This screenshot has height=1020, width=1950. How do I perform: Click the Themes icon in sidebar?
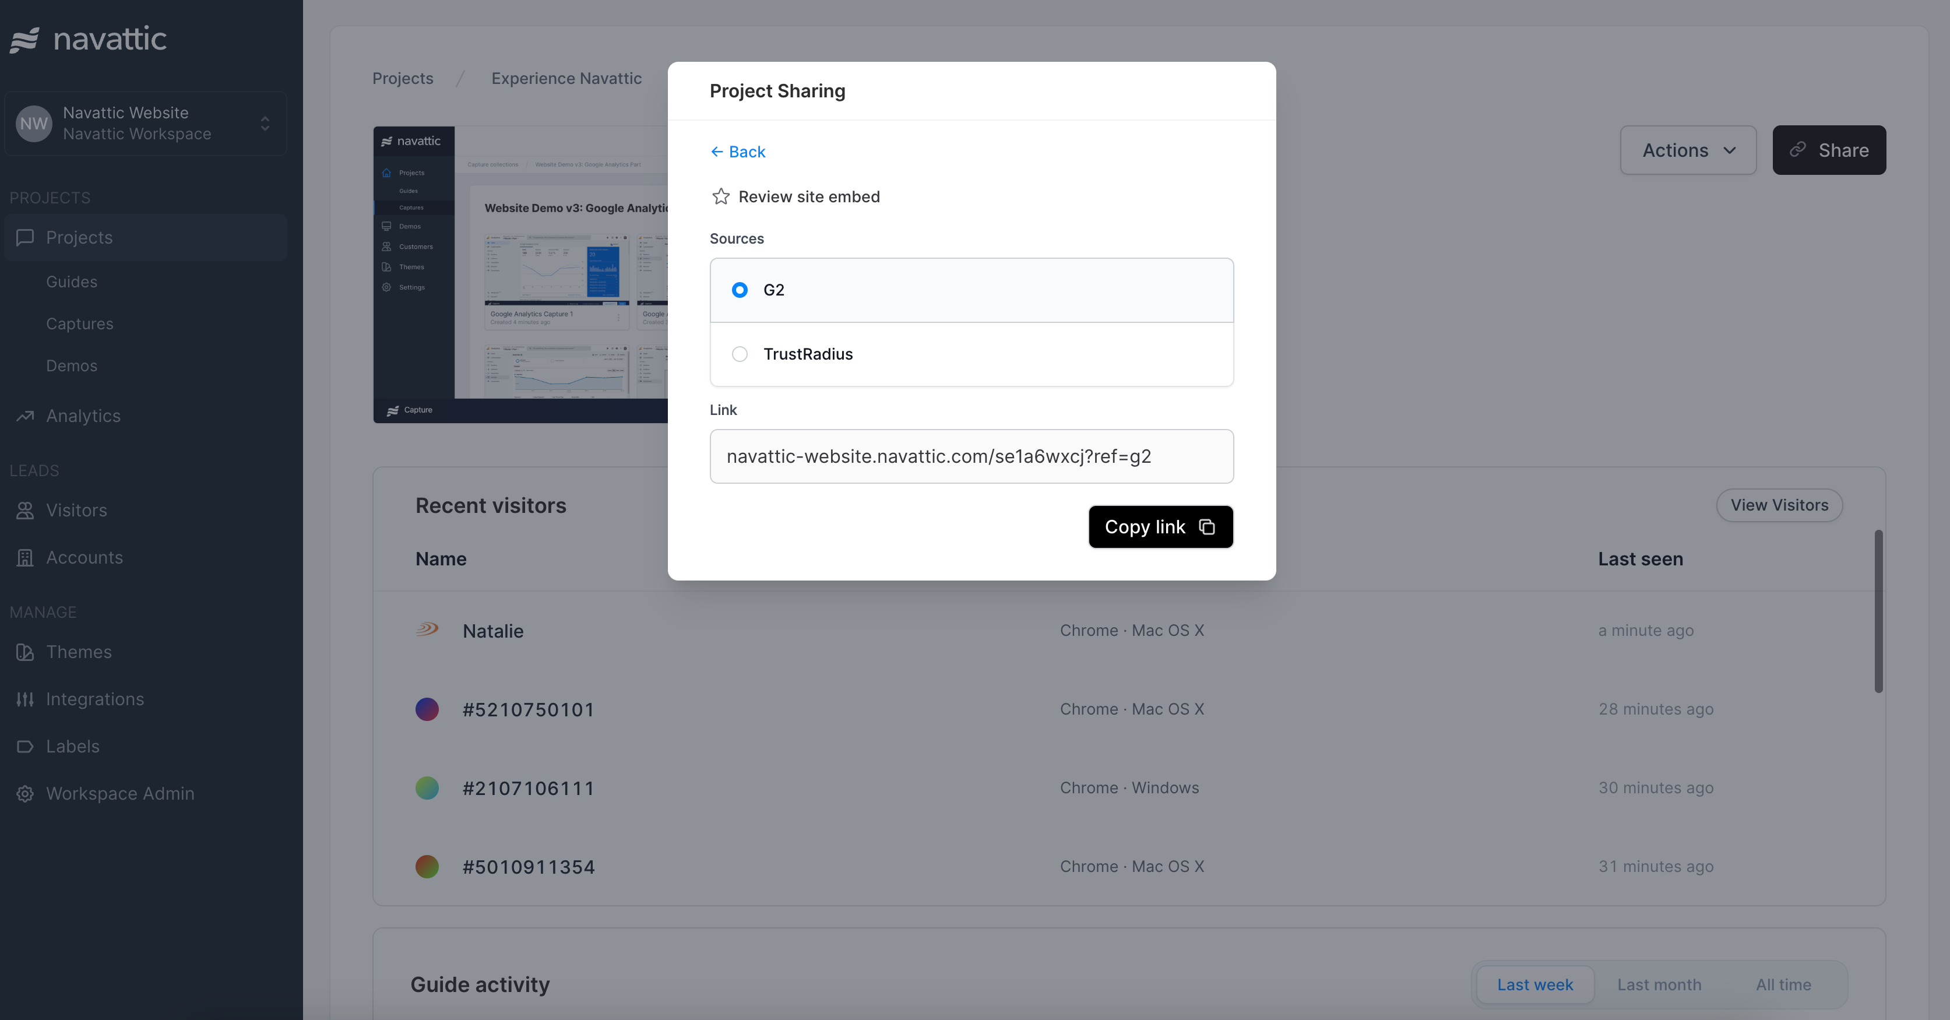click(x=25, y=652)
